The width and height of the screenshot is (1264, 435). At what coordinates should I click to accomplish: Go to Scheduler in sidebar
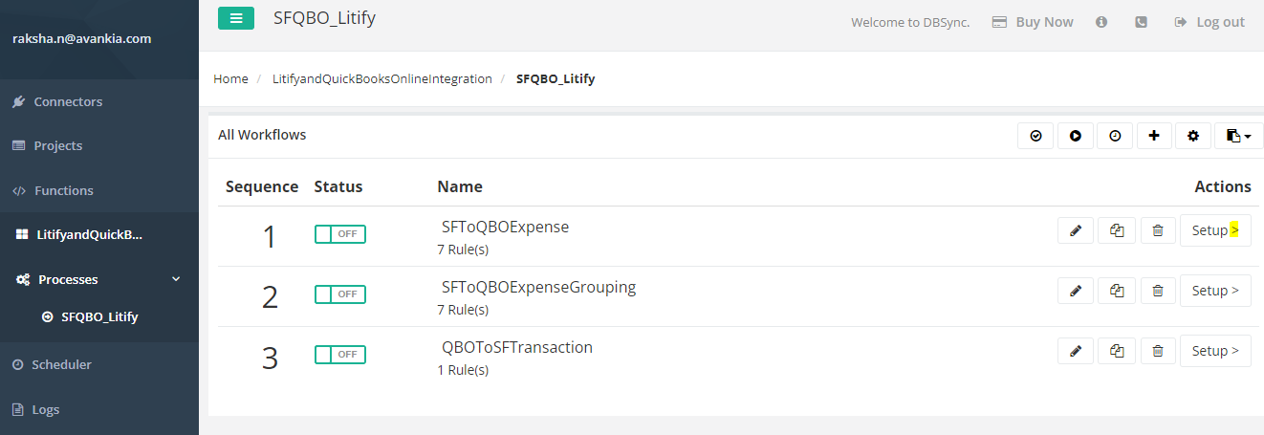point(61,364)
